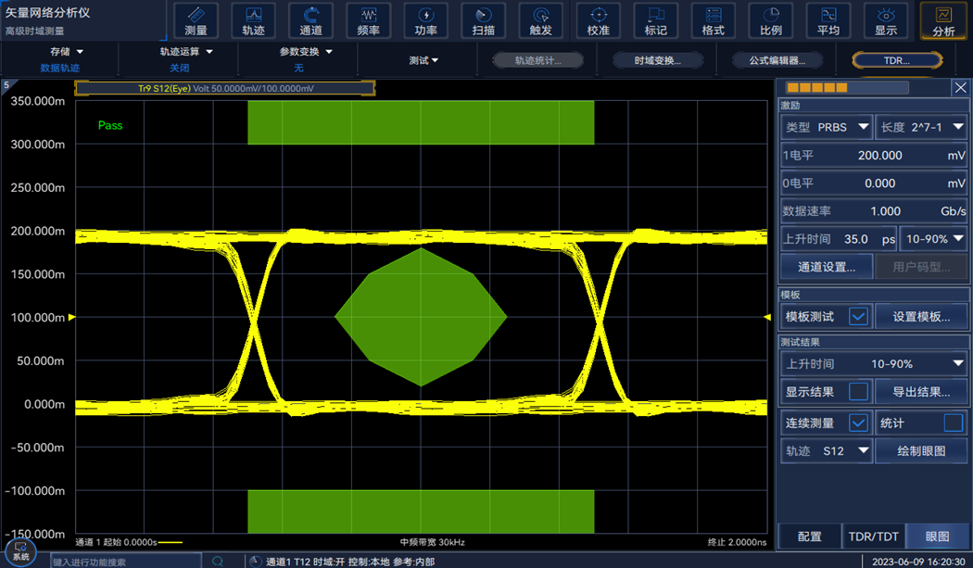Image resolution: width=973 pixels, height=568 pixels.
Task: Click the 测量 (Measure) toolbar icon
Action: pyautogui.click(x=196, y=20)
